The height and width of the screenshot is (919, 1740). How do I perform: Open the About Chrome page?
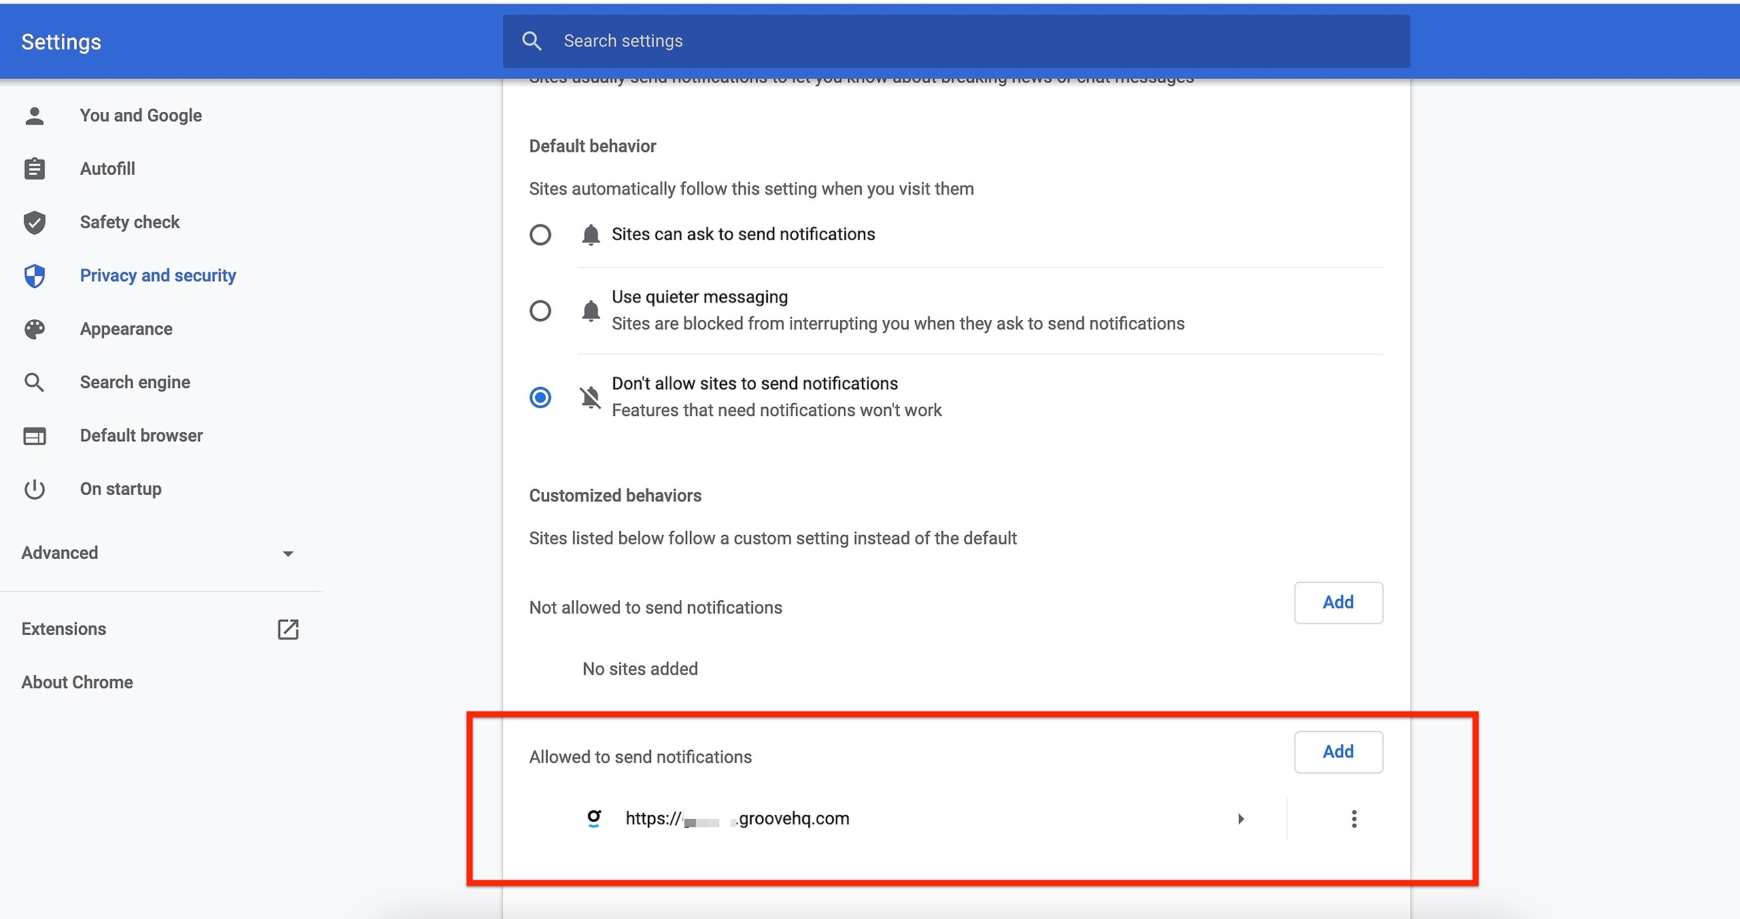tap(77, 682)
